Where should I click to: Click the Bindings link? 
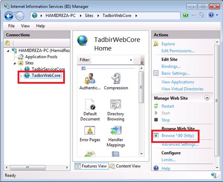click(x=171, y=66)
